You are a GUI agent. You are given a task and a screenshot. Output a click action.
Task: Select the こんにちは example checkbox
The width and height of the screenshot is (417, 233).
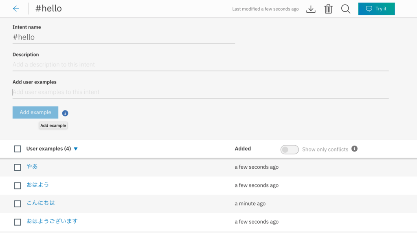(x=18, y=204)
